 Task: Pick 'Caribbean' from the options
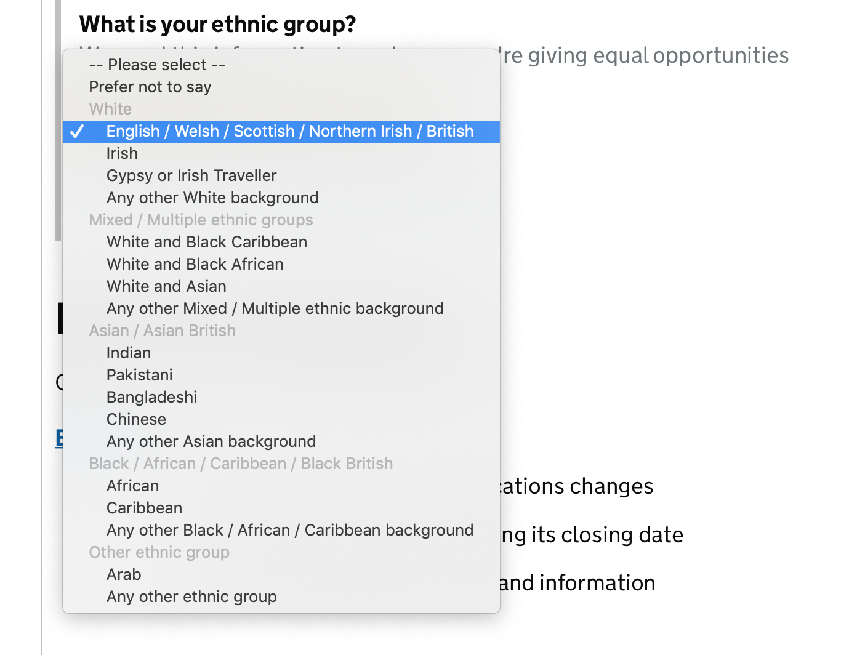(x=144, y=508)
